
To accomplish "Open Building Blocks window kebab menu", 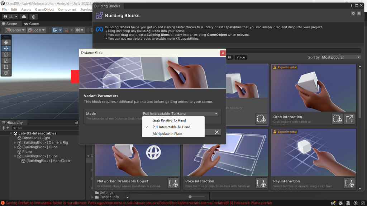I will tap(351, 5).
